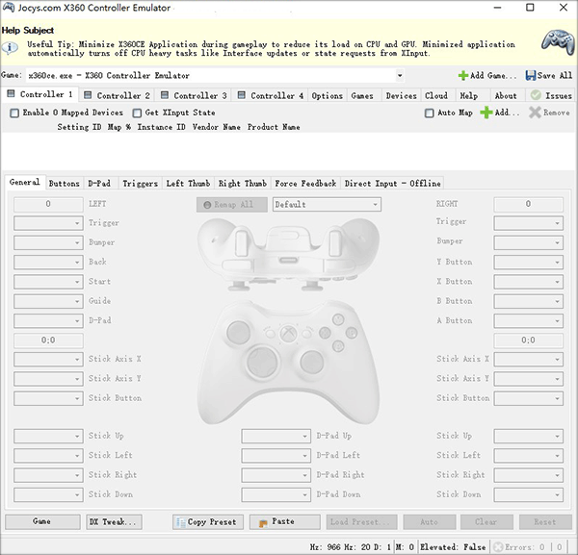The height and width of the screenshot is (555, 578).
Task: Check the Auto Map checkbox
Action: [430, 113]
